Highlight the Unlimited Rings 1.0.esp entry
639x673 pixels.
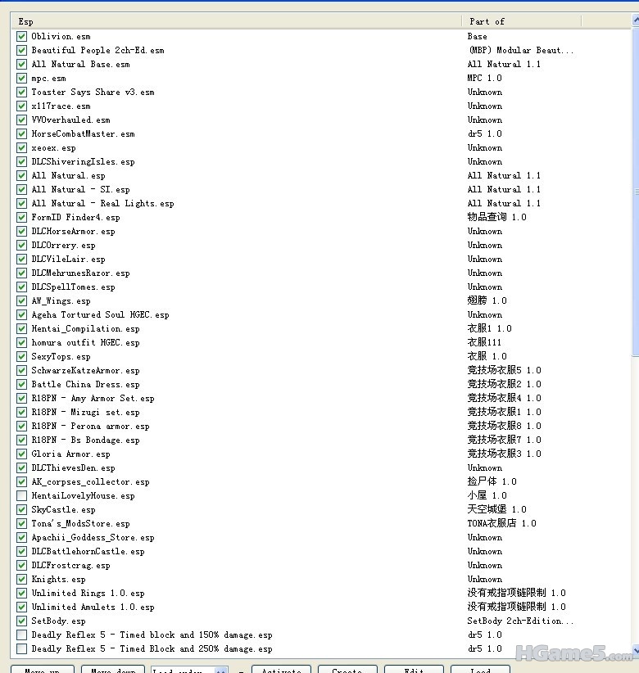88,593
